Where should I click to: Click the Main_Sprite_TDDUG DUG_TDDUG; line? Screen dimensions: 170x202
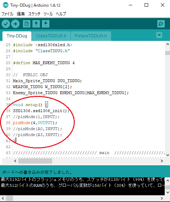47,81
